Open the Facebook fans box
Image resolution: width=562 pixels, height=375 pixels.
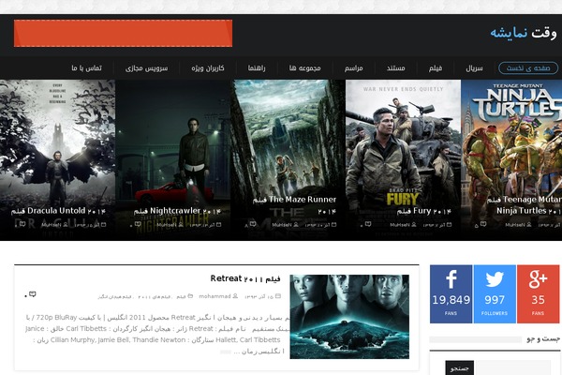point(451,293)
